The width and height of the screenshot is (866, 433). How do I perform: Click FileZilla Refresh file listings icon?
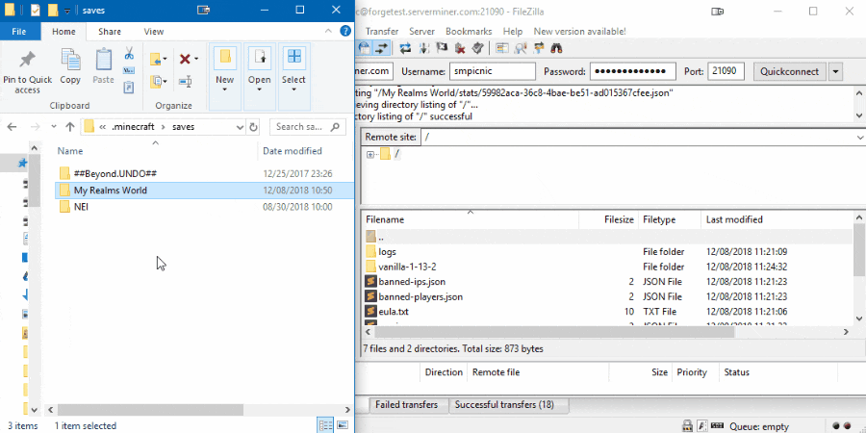[405, 48]
